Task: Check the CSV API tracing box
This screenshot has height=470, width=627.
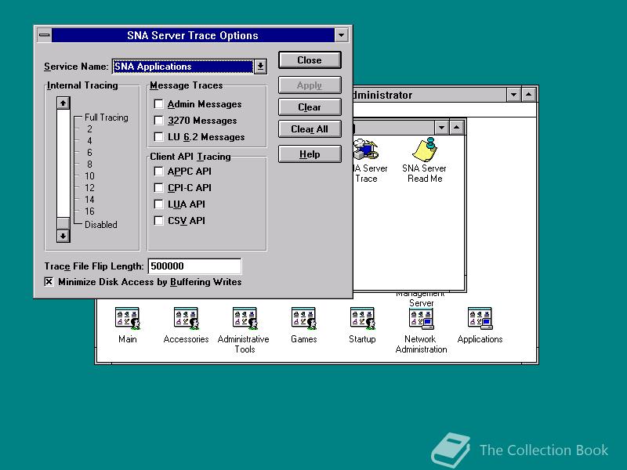Action: pyautogui.click(x=159, y=221)
